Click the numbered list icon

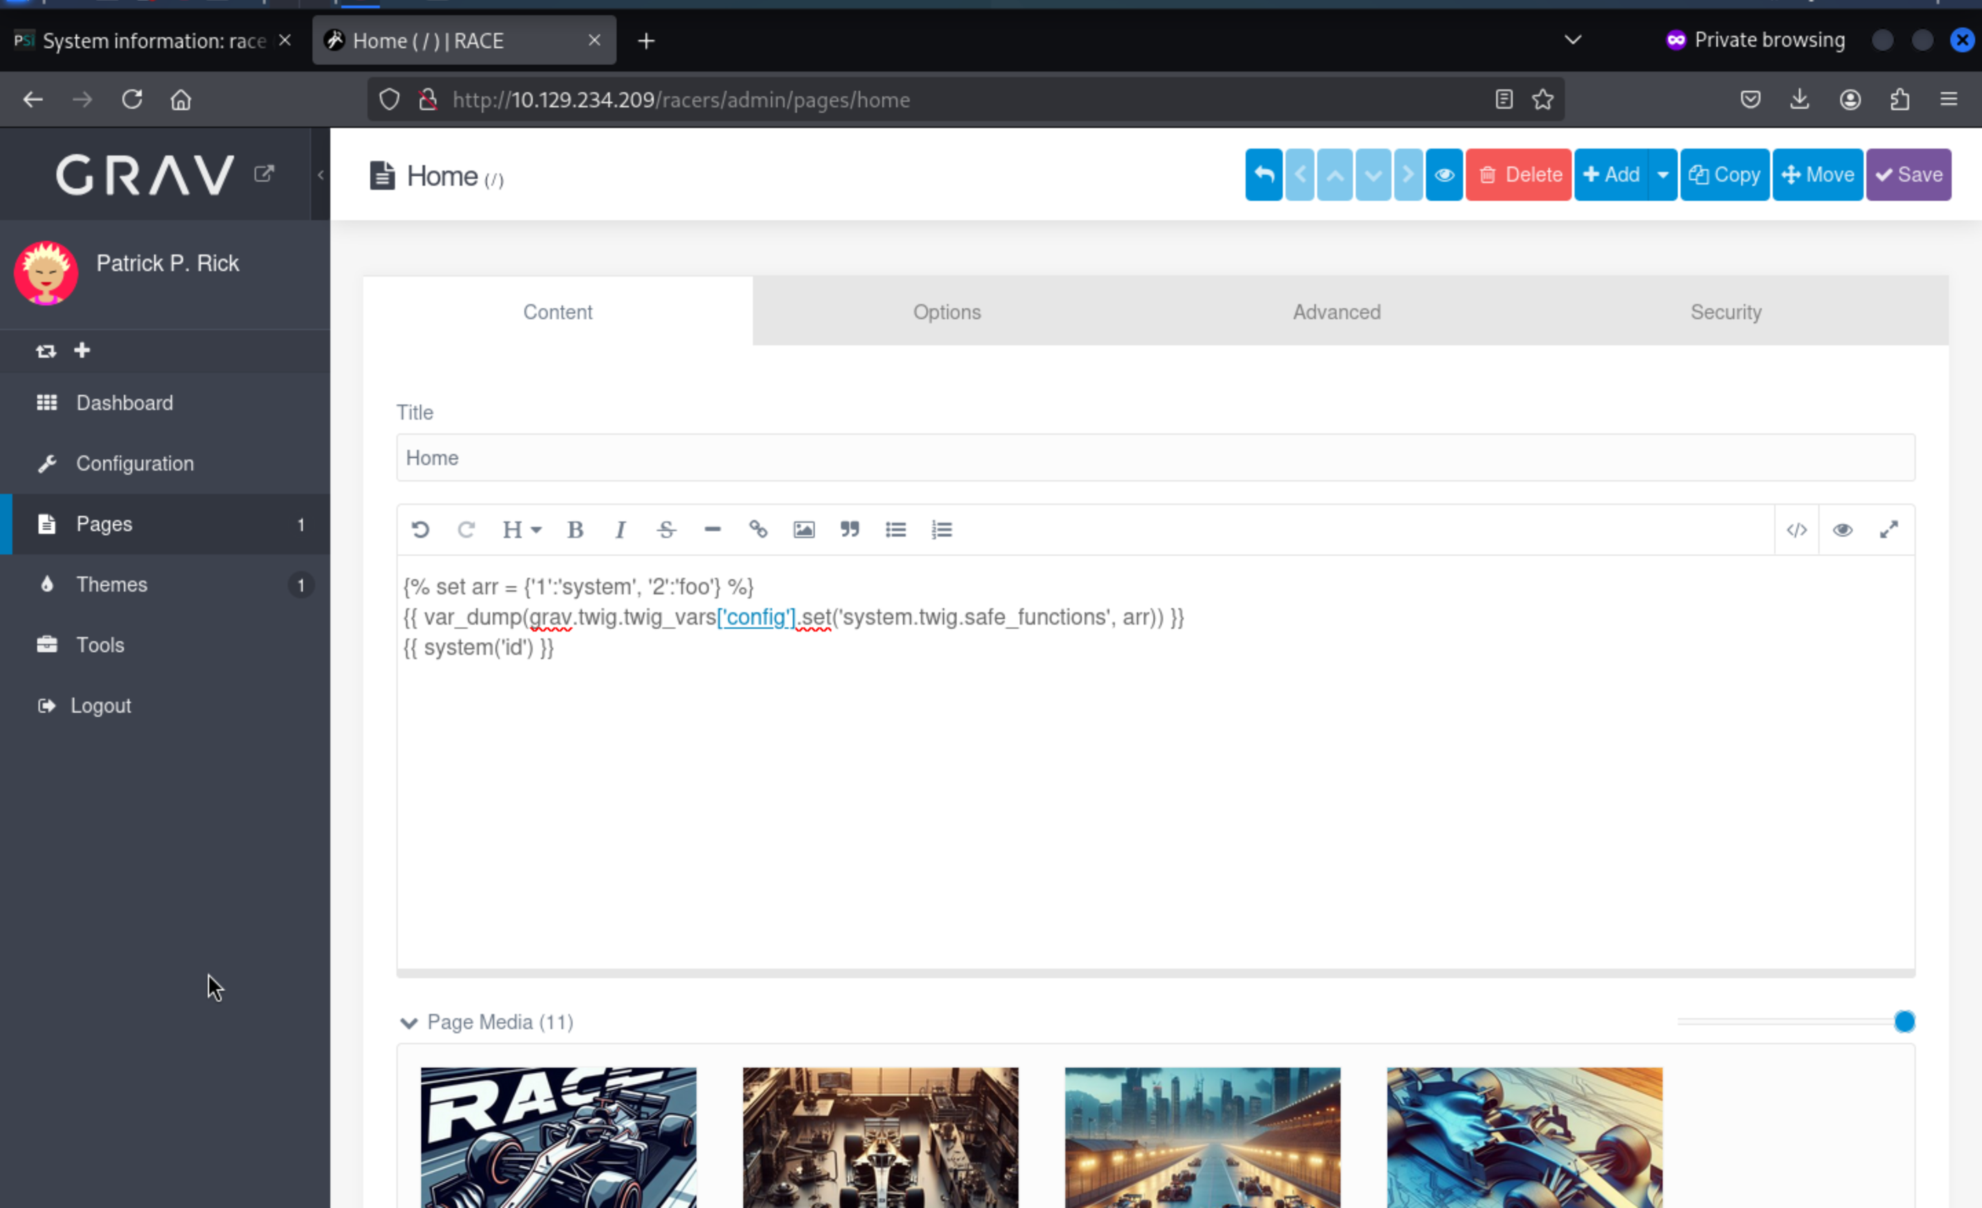click(x=941, y=530)
